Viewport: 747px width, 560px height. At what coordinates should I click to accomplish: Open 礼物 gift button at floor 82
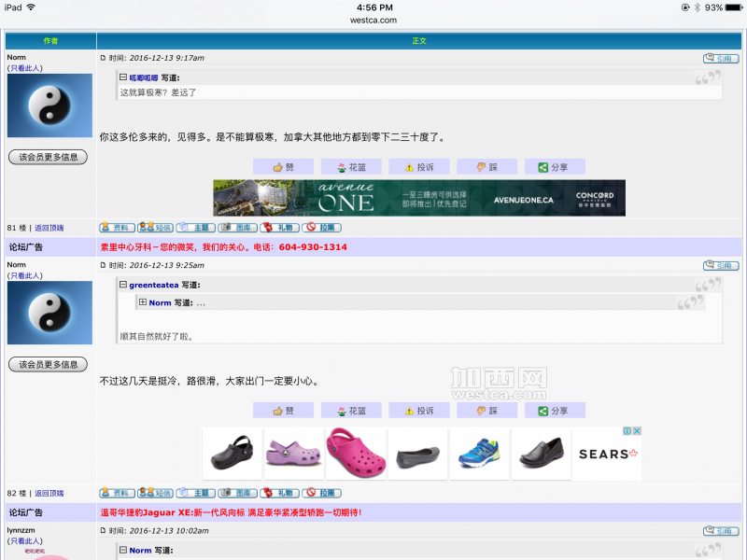click(x=279, y=493)
